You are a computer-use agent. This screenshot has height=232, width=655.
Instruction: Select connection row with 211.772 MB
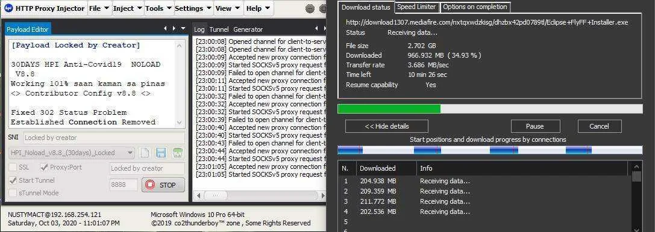[484, 201]
